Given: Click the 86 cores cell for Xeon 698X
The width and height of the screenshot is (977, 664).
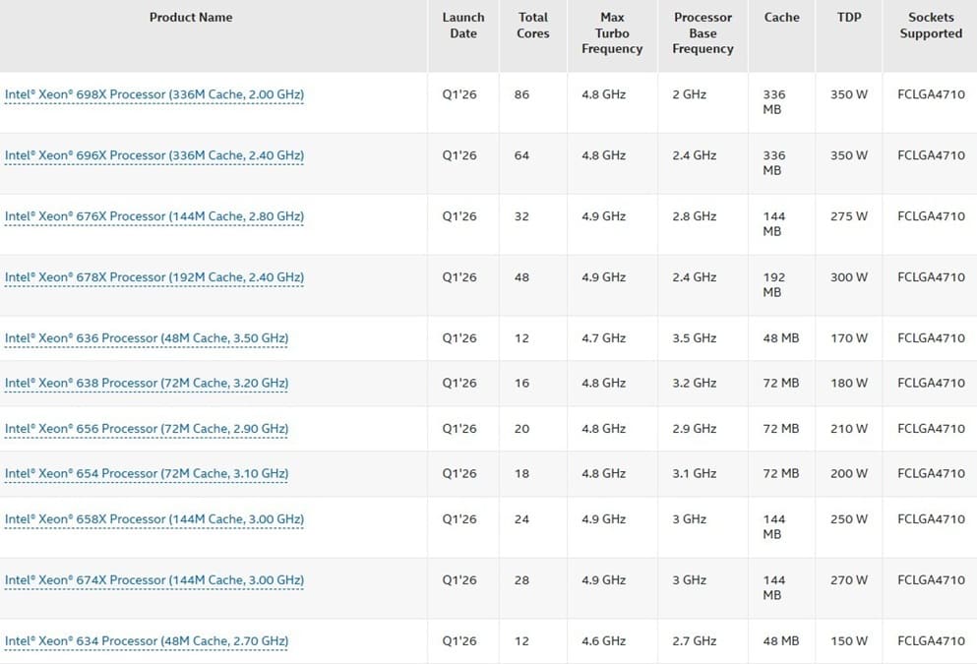Looking at the screenshot, I should (x=521, y=95).
